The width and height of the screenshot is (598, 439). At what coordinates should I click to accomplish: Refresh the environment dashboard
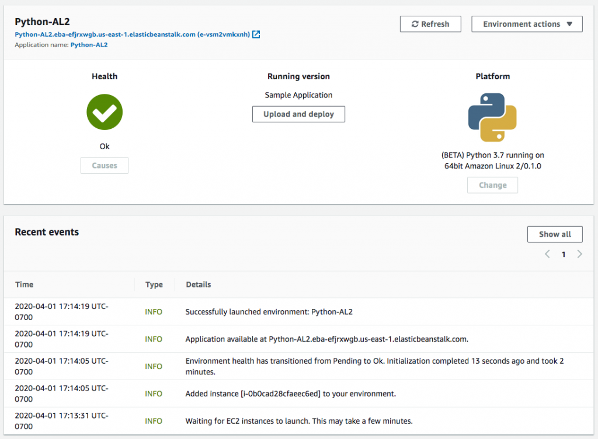click(430, 24)
